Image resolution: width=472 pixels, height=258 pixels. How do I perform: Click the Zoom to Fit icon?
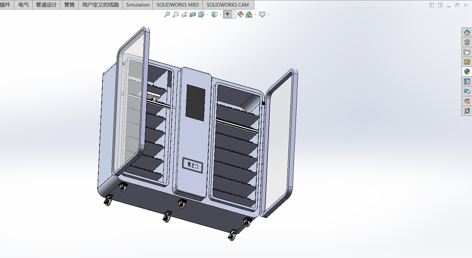point(167,14)
